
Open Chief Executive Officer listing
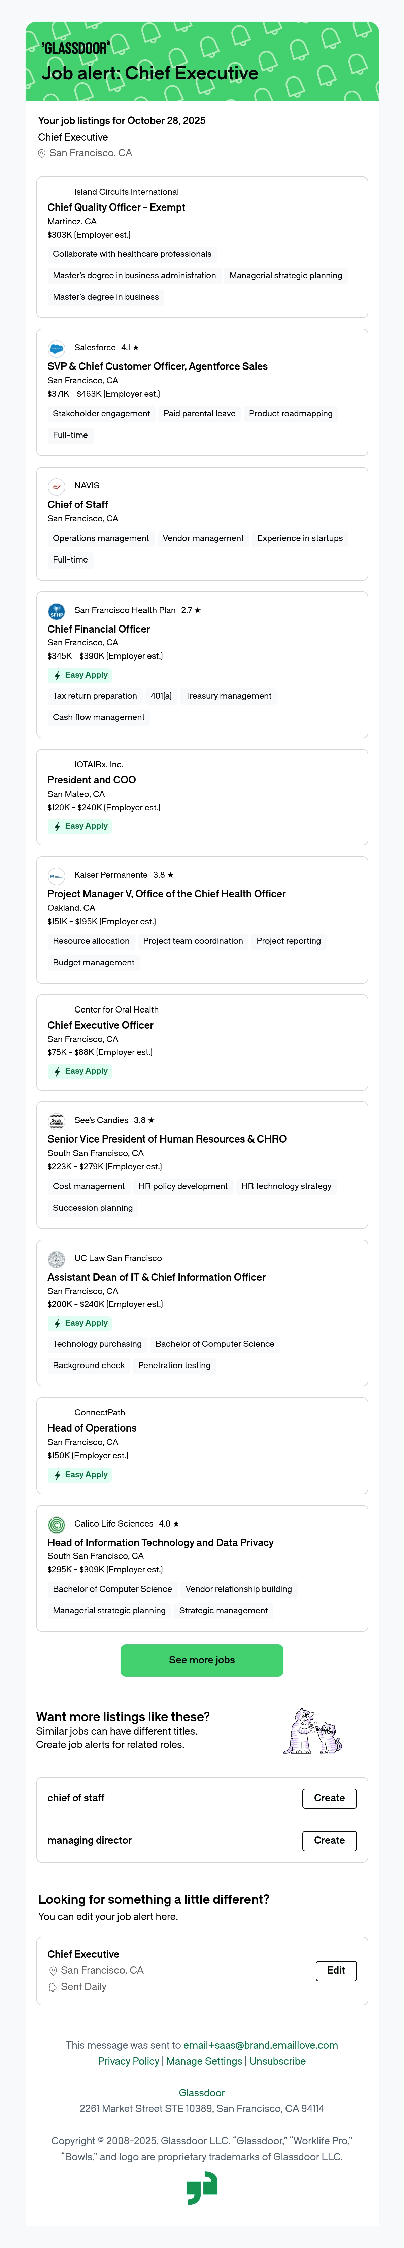pyautogui.click(x=100, y=1025)
